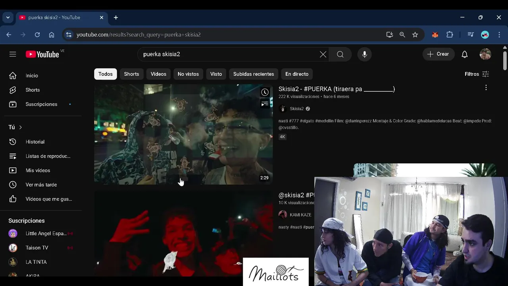Open Shorts in the sidebar
508x286 pixels.
coord(43,90)
